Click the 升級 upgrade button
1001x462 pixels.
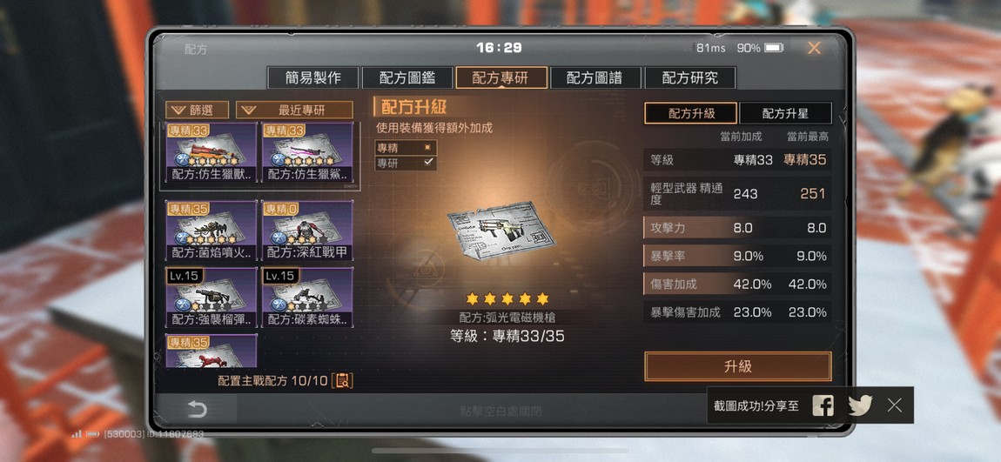coord(738,366)
